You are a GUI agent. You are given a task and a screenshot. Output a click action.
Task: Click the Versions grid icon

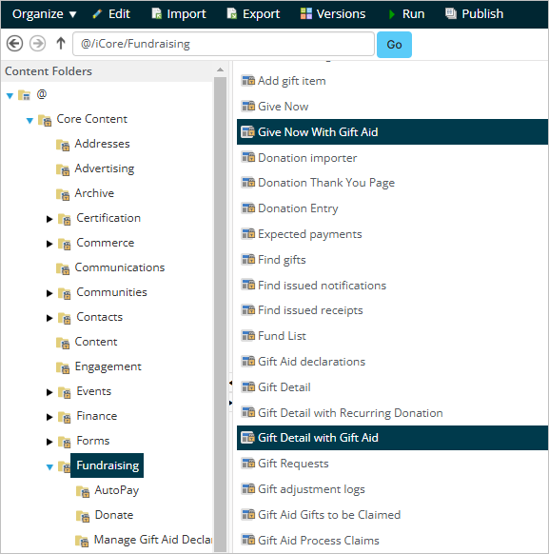(x=305, y=13)
